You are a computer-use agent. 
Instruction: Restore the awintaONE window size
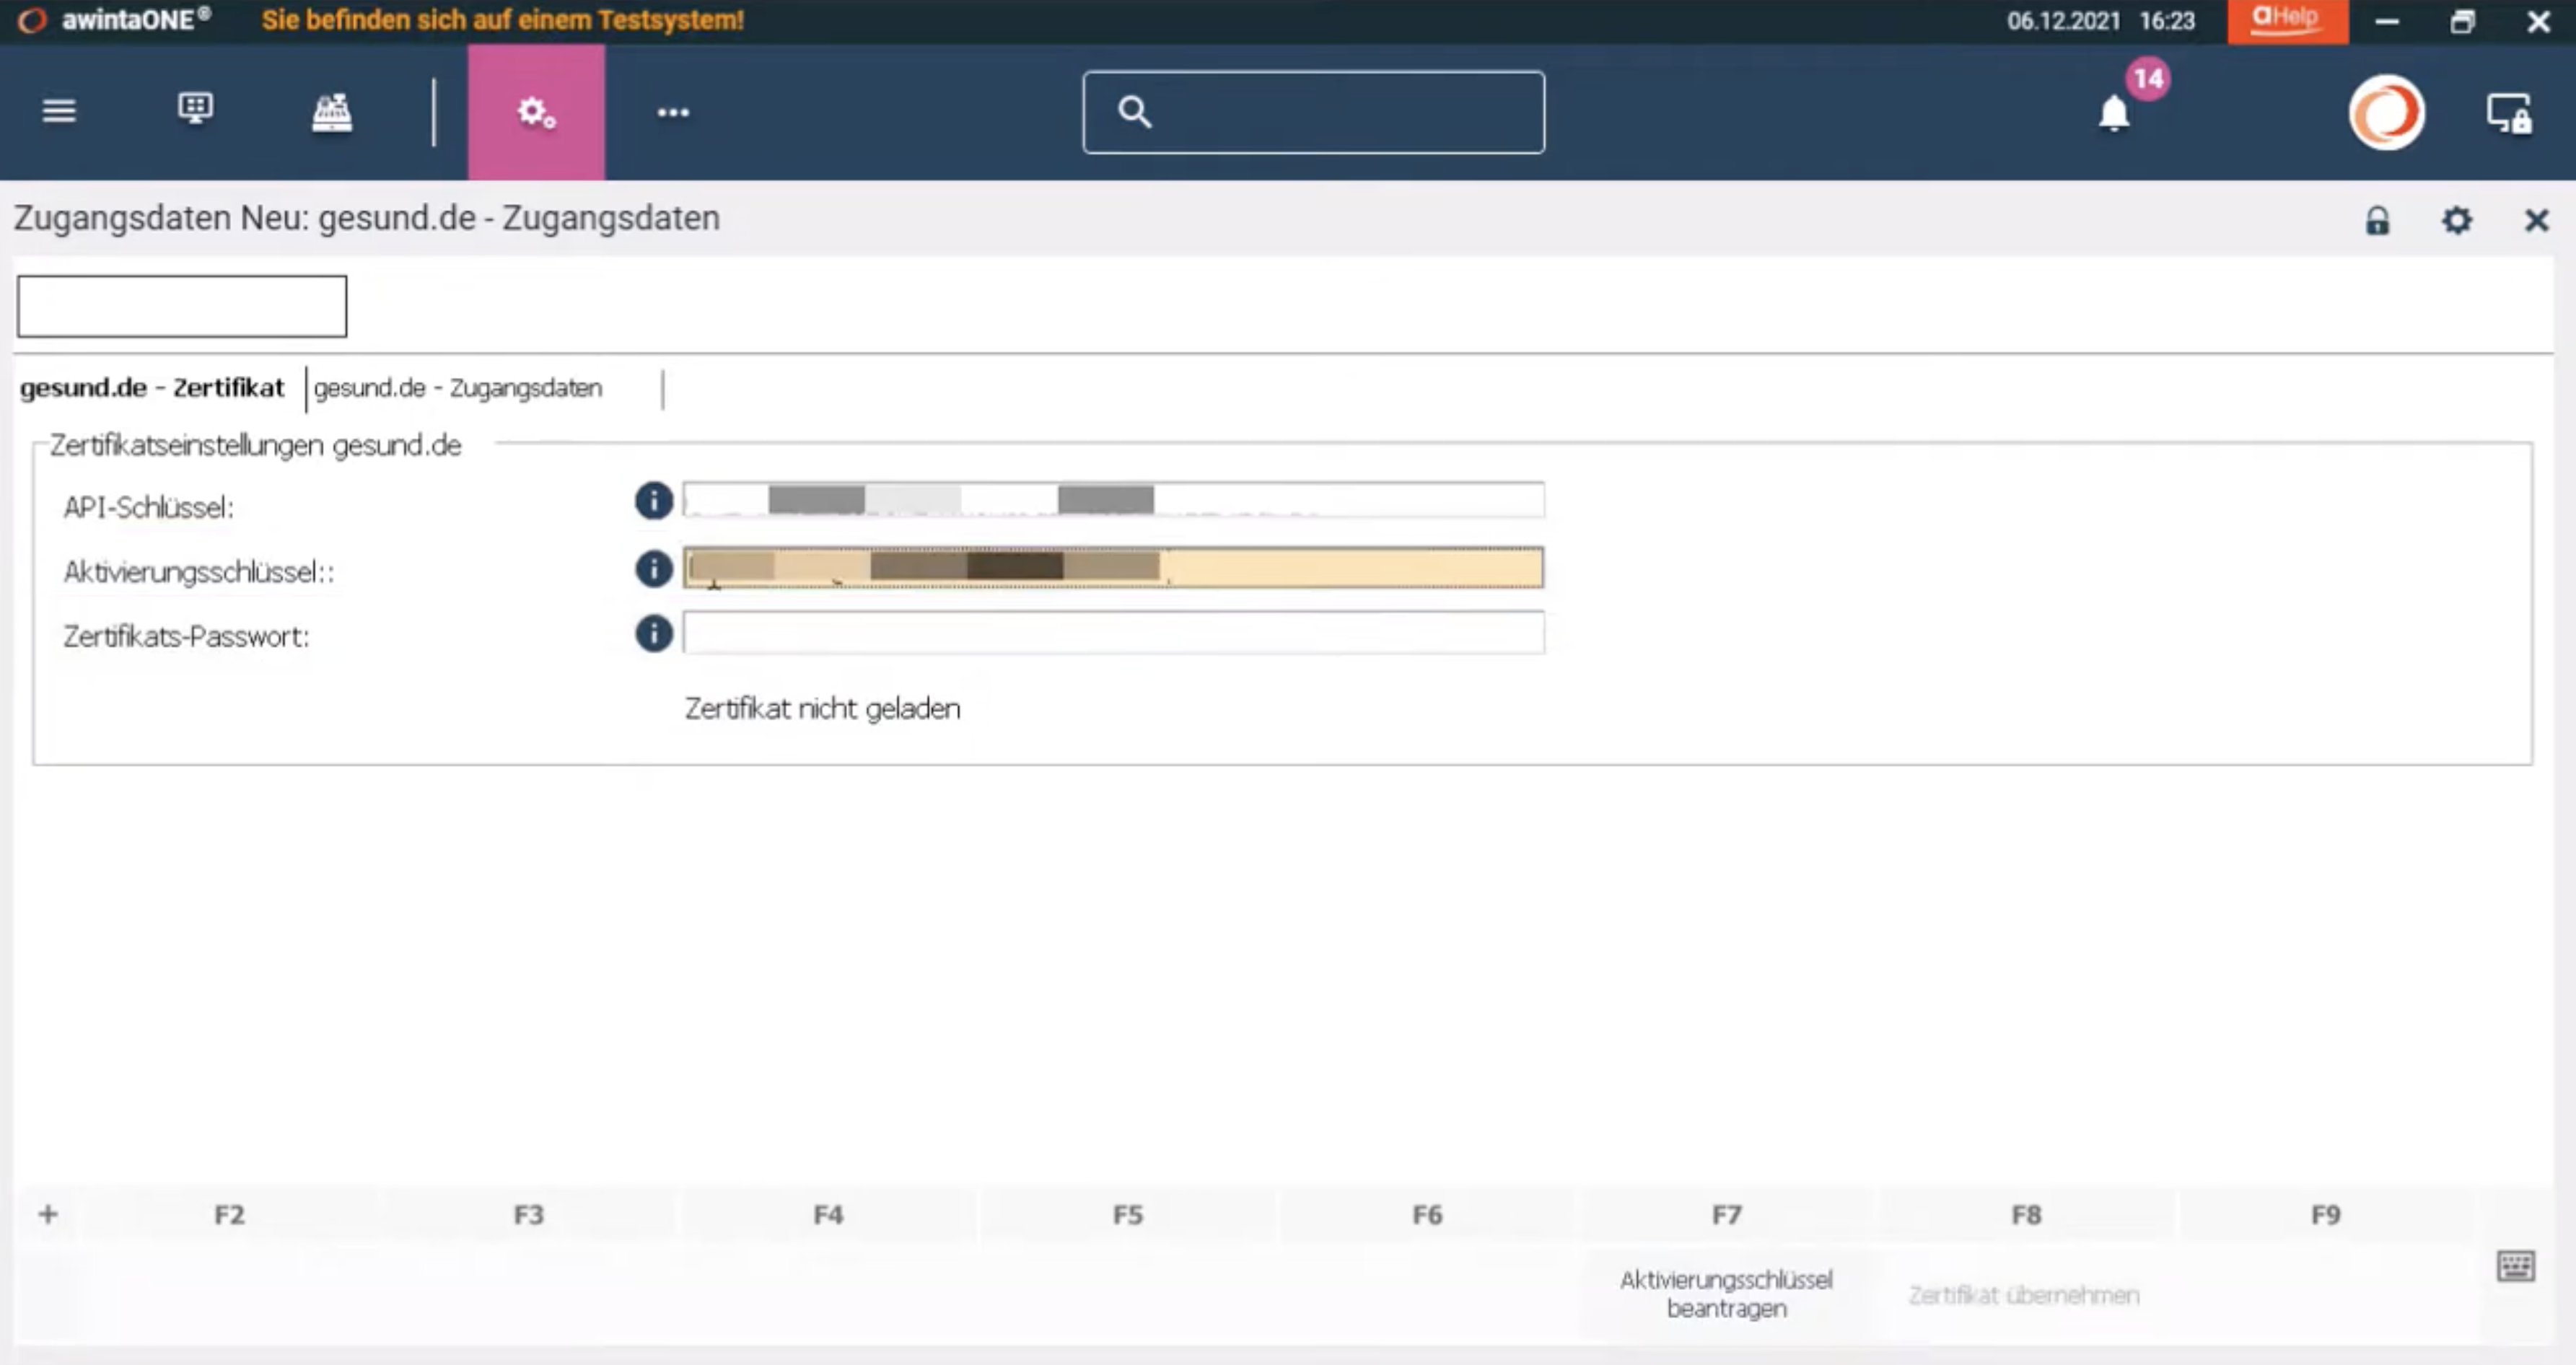click(2462, 21)
